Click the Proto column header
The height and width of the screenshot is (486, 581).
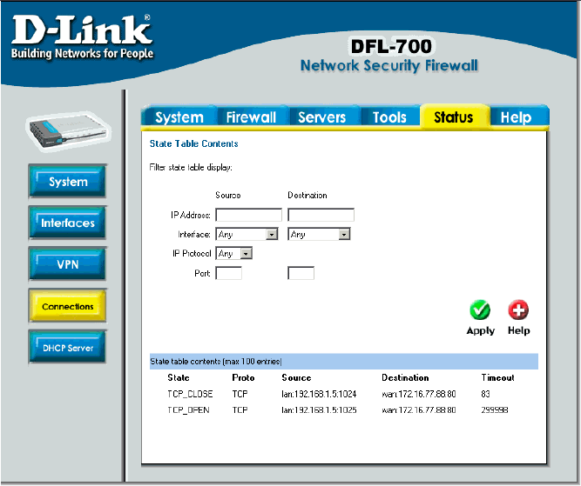coord(243,377)
